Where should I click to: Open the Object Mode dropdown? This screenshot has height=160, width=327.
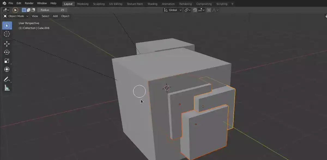click(16, 16)
